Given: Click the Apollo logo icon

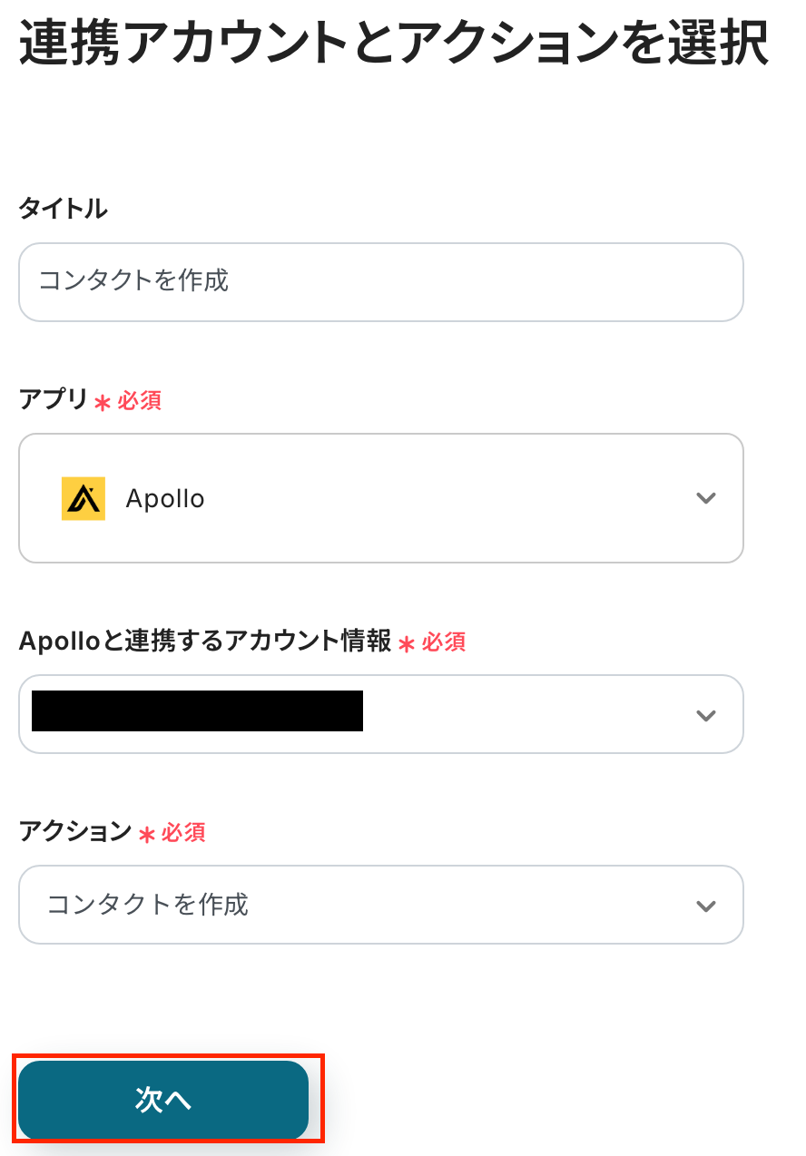Looking at the screenshot, I should click(84, 498).
